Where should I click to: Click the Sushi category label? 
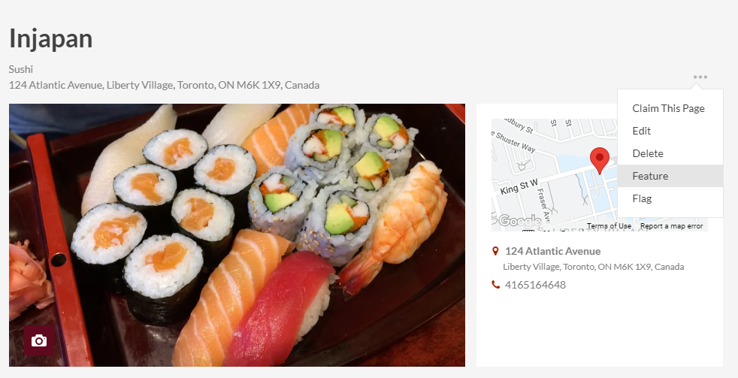[21, 69]
